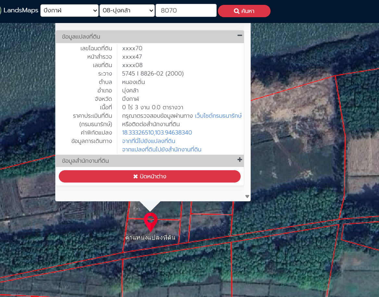Click the red location pin on the map
Viewport: 379px width, 297px height.
tap(150, 220)
